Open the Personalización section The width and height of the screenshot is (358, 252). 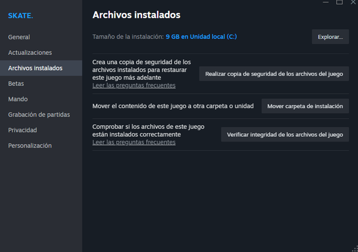30,146
